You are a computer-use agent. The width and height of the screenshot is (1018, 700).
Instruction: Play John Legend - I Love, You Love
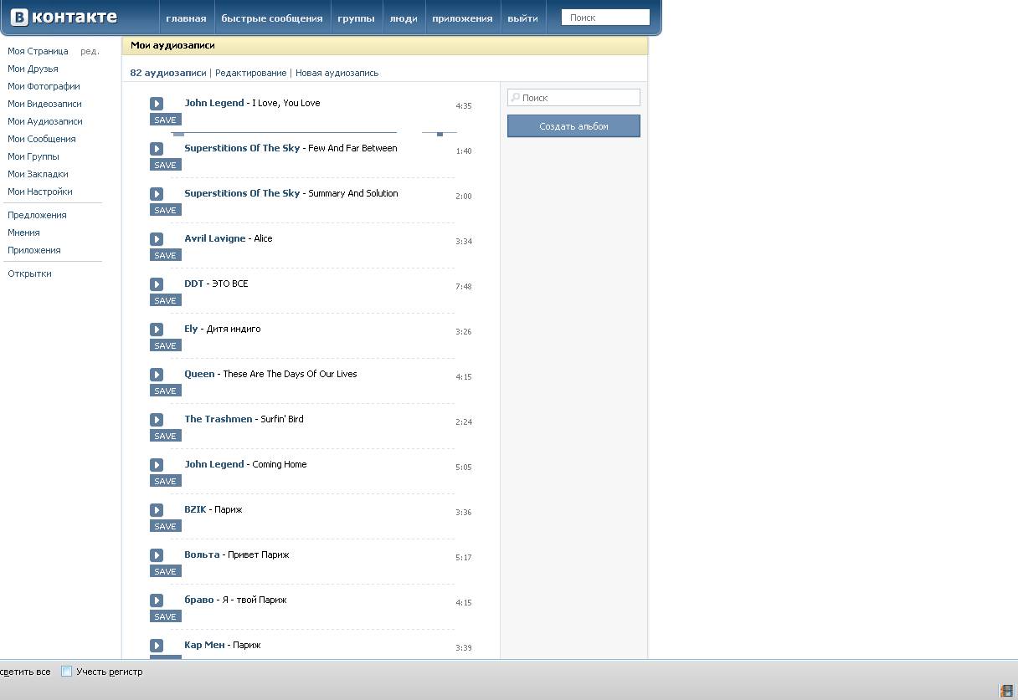tap(157, 104)
